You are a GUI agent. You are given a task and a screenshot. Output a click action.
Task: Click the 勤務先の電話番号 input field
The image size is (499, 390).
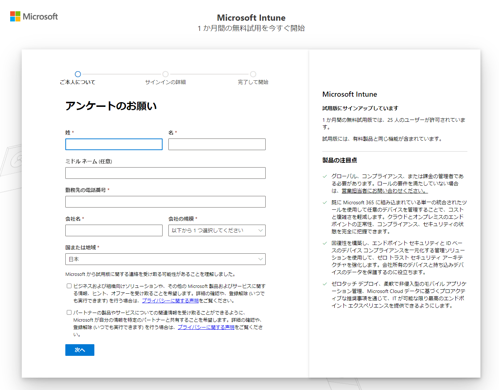[x=165, y=202]
